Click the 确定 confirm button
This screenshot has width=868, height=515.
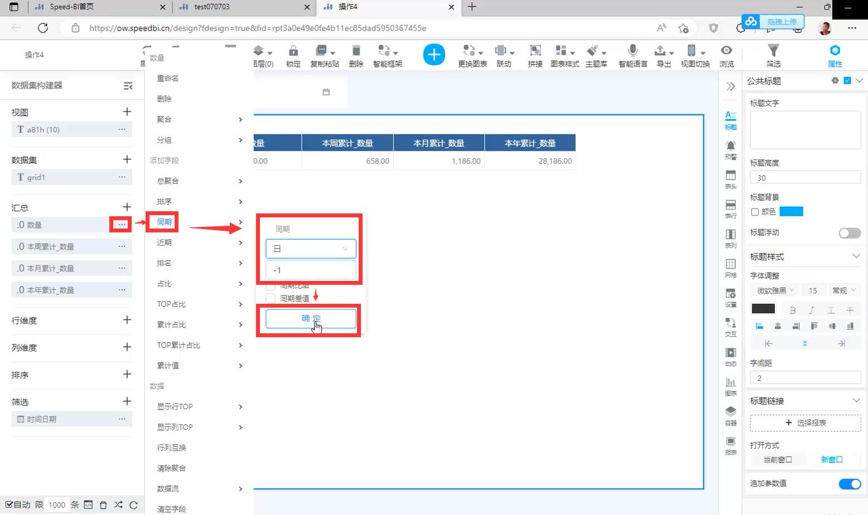point(311,318)
